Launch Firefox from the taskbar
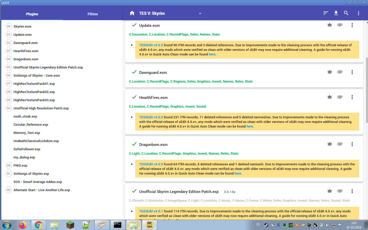Image resolution: width=368 pixels, height=230 pixels. point(23,225)
